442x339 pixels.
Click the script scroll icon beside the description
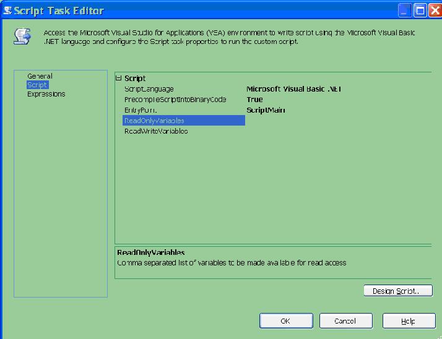[22, 36]
